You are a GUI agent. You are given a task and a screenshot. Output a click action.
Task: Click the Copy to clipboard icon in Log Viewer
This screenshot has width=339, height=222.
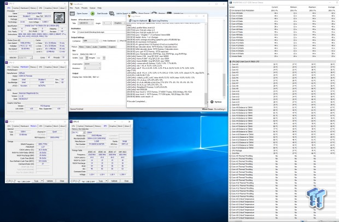click(x=130, y=21)
